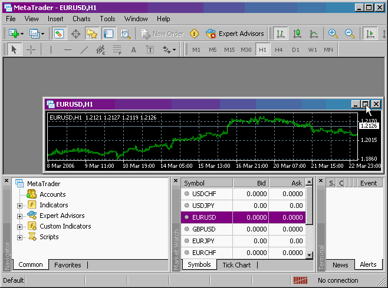
Task: Switch chart to M1 timeframe
Action: pos(196,49)
